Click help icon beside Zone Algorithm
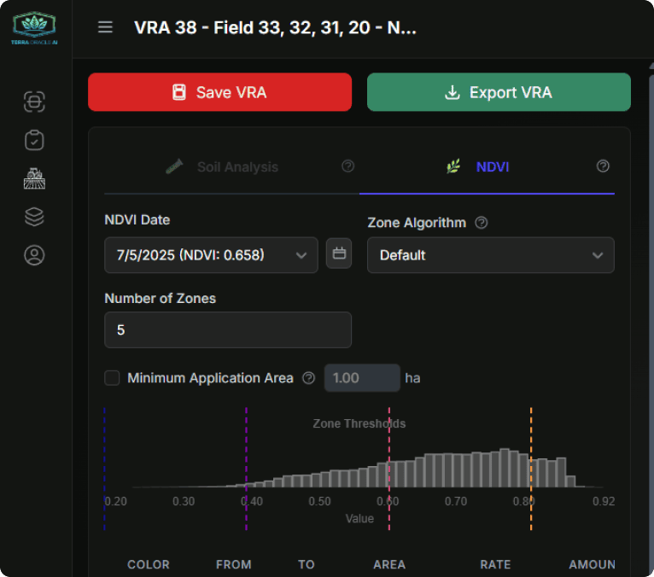Screen dimensions: 654x577 [482, 223]
